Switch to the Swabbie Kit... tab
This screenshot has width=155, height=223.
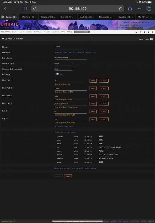pyautogui.click(x=126, y=17)
